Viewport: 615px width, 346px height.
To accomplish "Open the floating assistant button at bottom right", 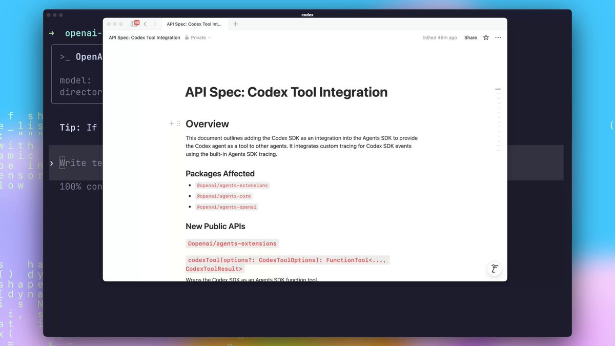I will pos(494,269).
